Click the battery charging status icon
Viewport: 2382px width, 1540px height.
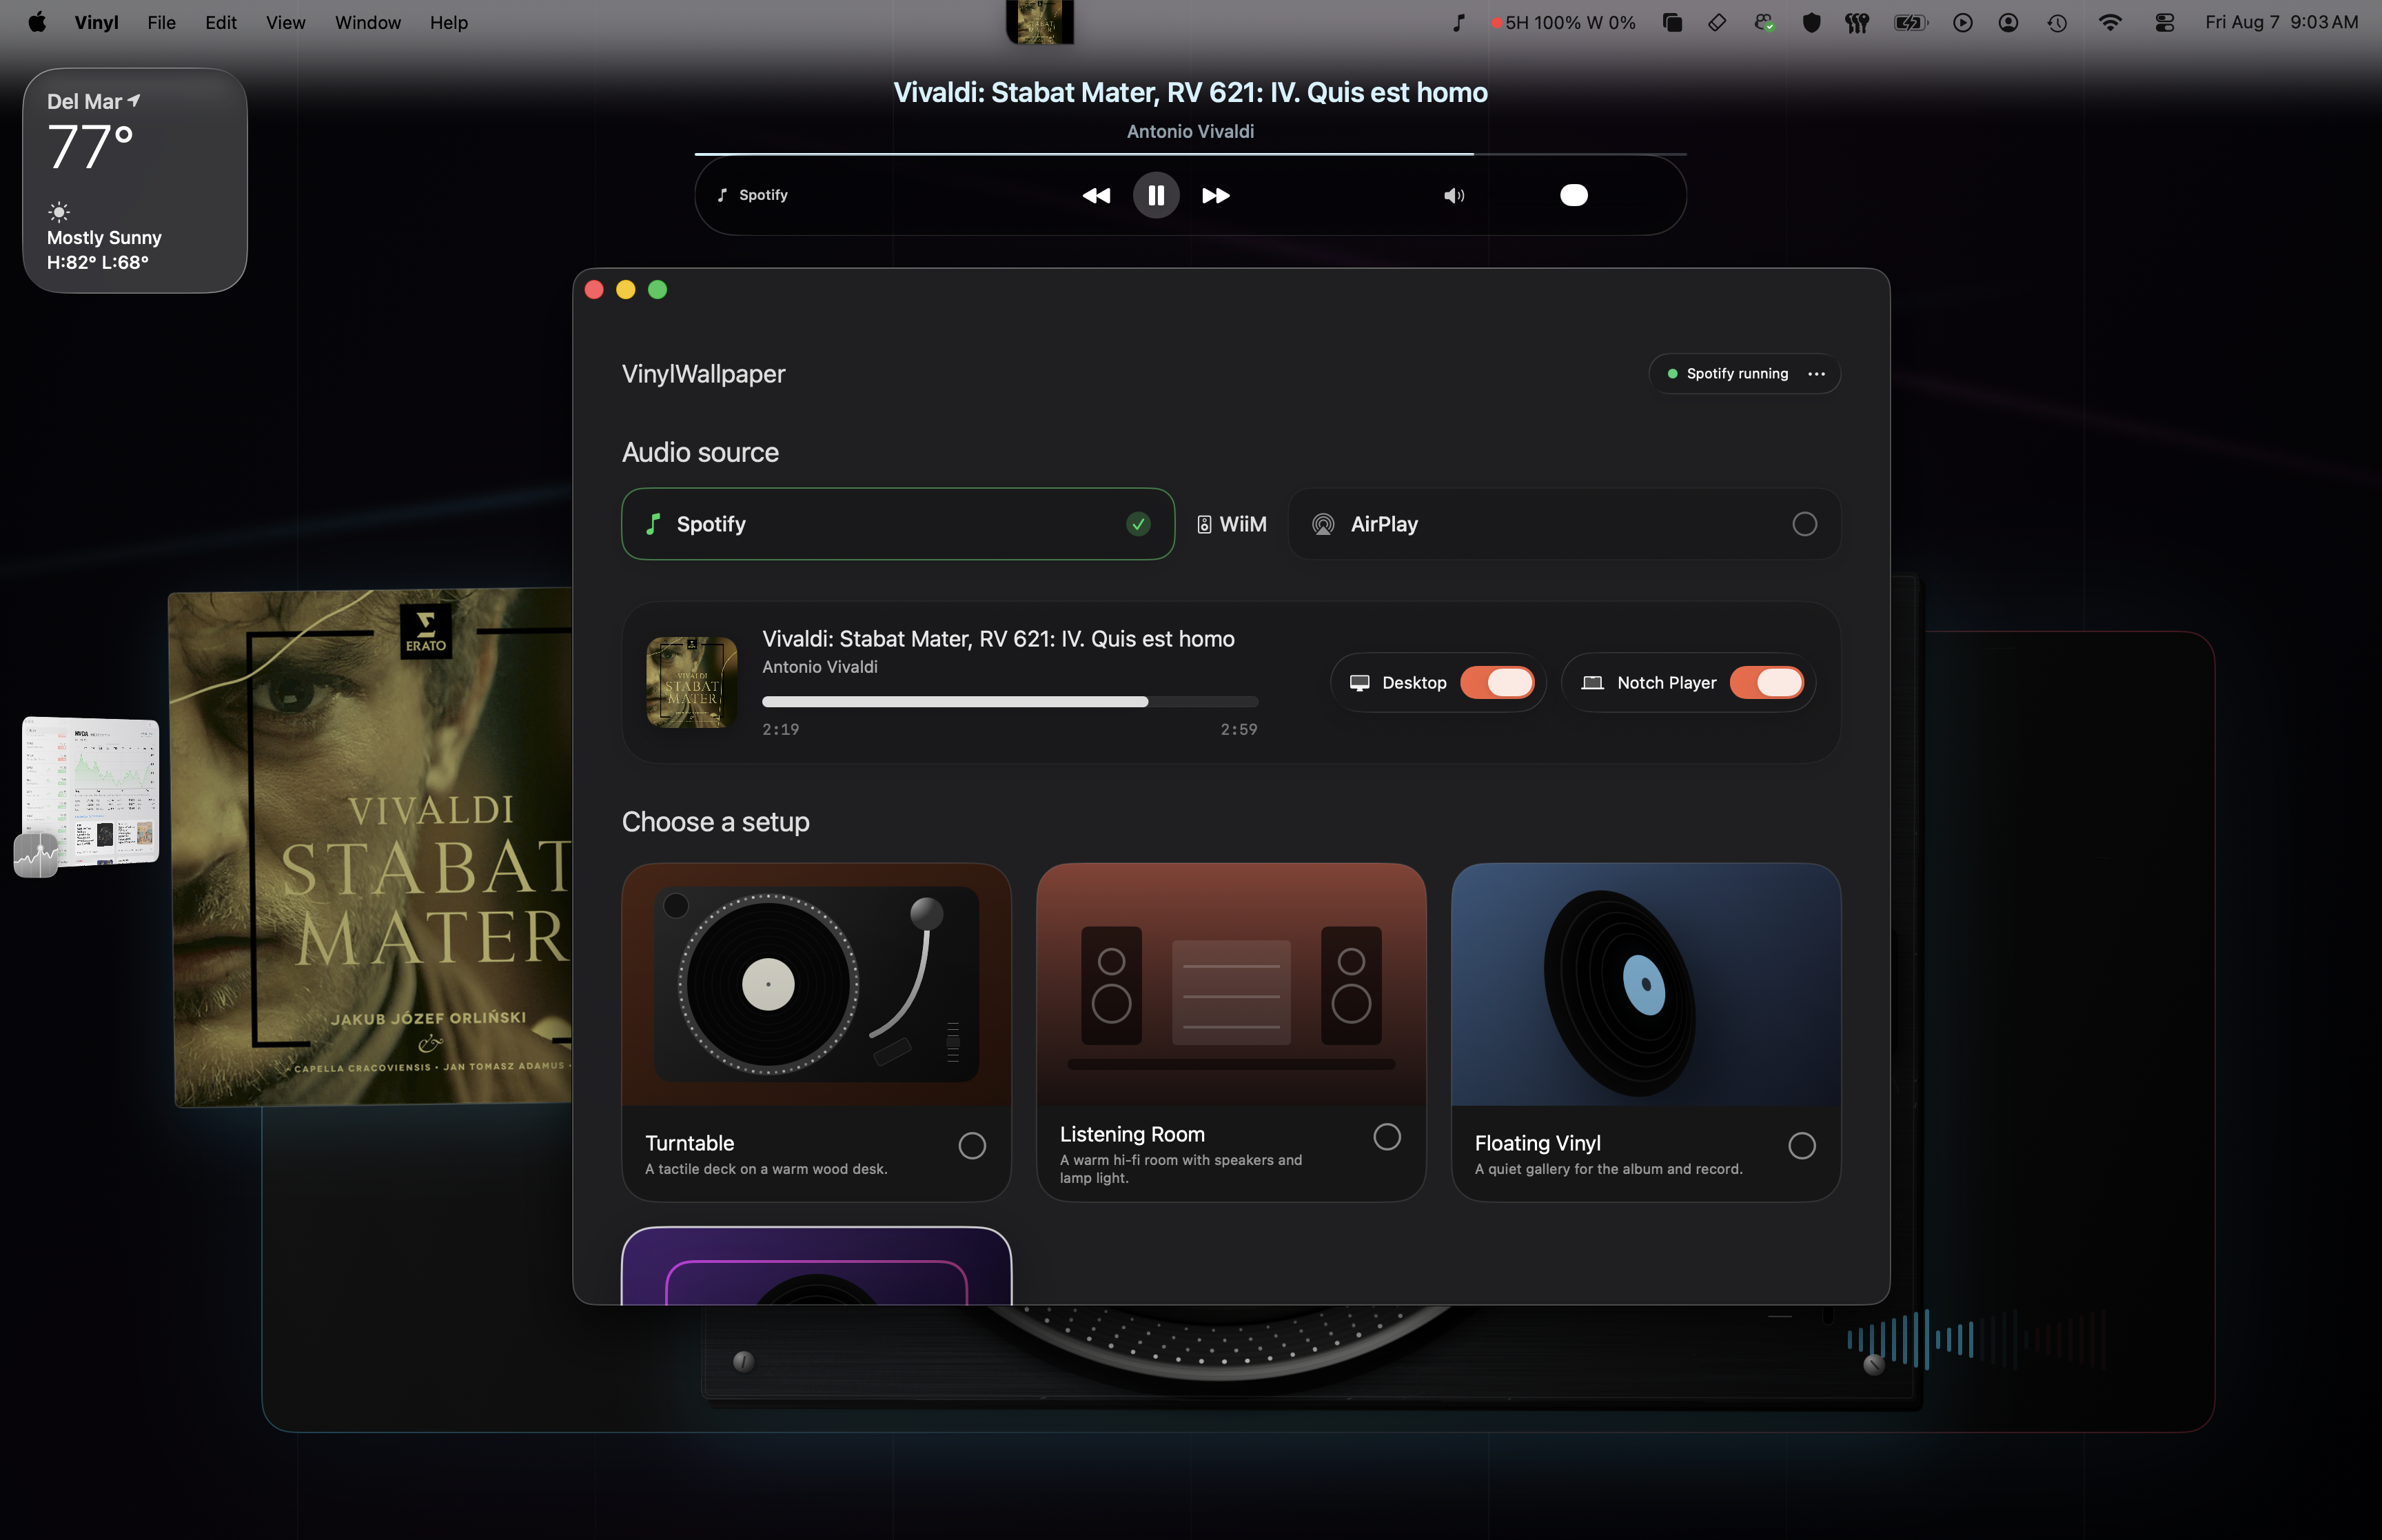click(1911, 22)
